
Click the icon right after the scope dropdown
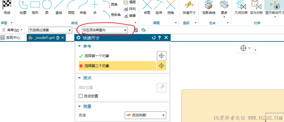pyautogui.click(x=136, y=30)
